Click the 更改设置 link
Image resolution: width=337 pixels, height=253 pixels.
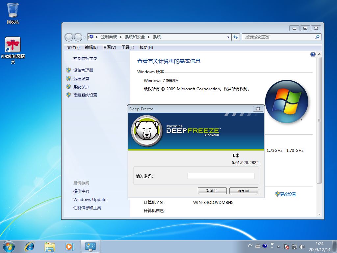coord(288,194)
